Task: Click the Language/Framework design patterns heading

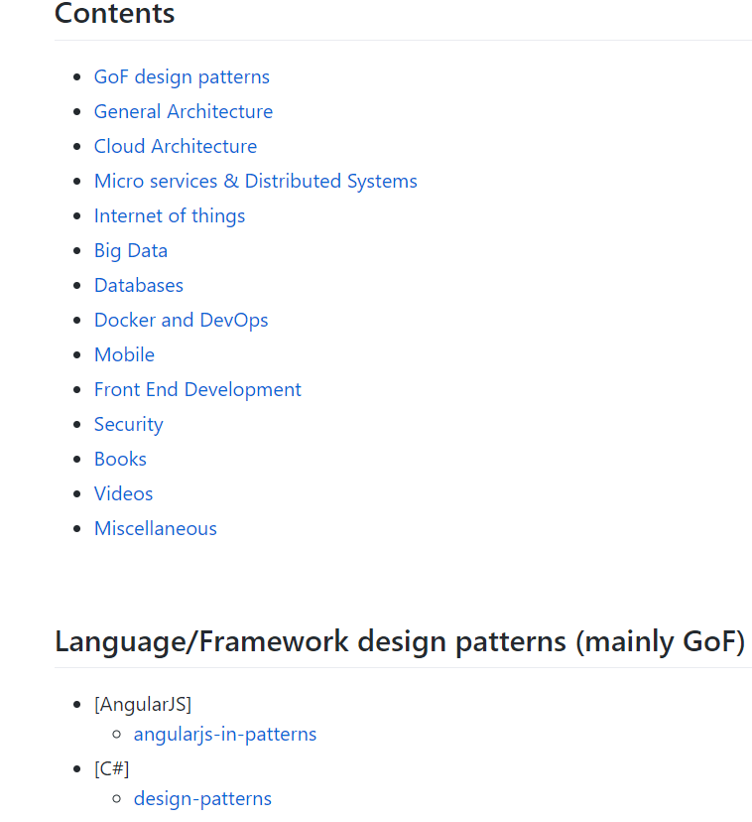Action: coord(400,641)
